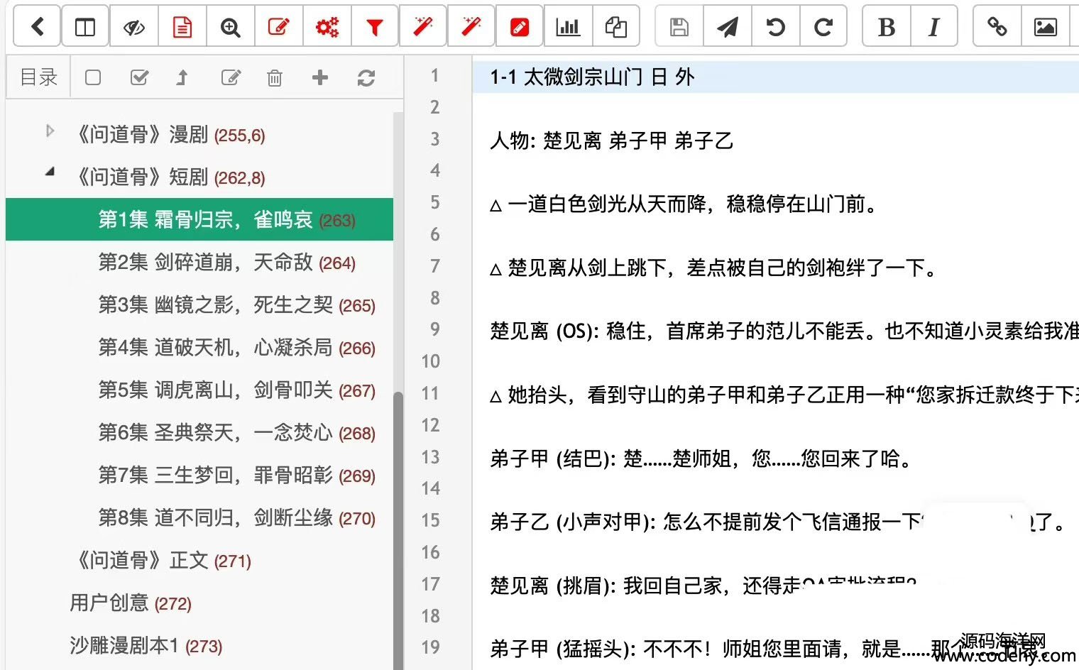
Task: Delete using the trash icon in directory bar
Action: coord(274,77)
